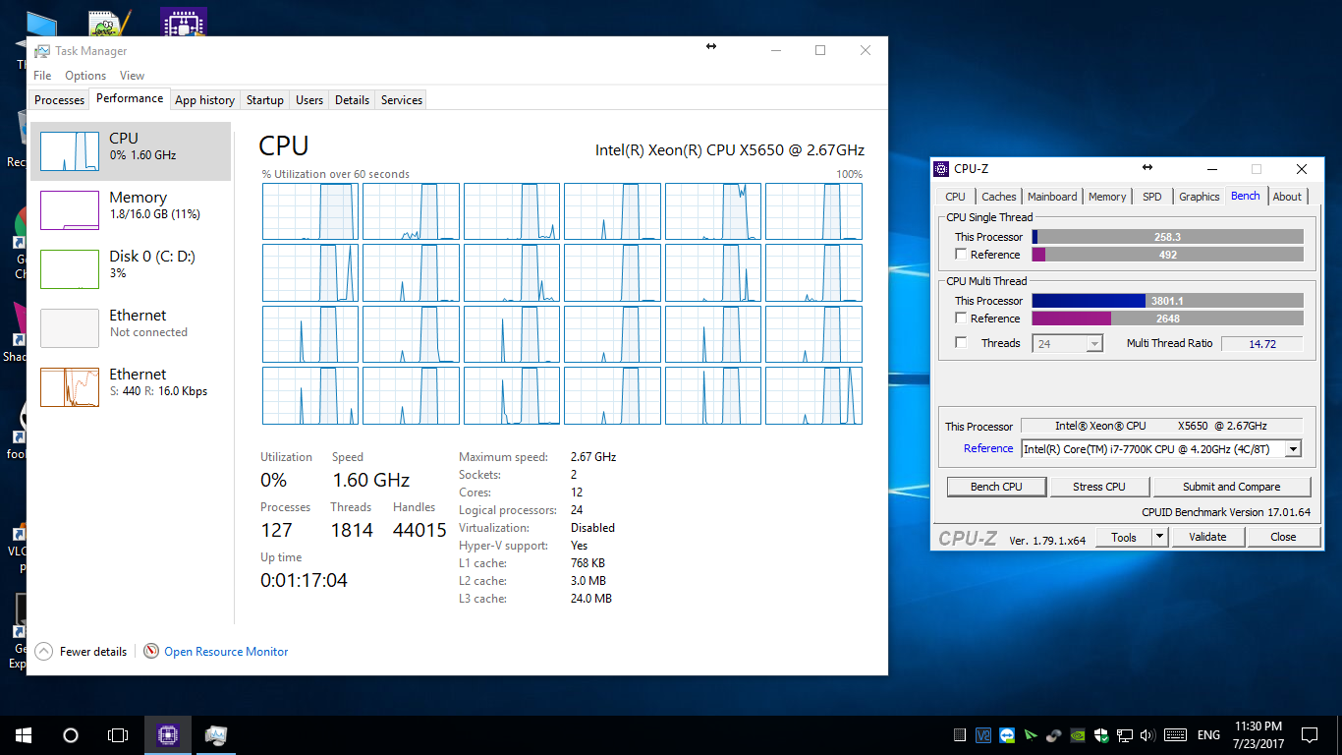Click the Stress CPU button
Viewport: 1342px width, 755px height.
[x=1099, y=487]
